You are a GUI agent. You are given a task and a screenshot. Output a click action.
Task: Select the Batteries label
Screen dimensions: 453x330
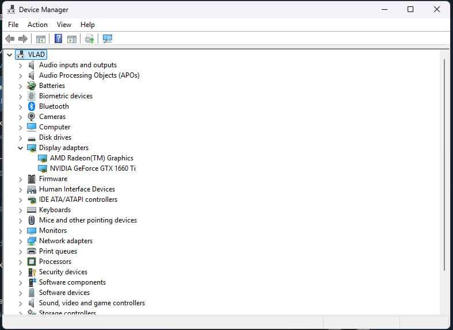pos(52,86)
